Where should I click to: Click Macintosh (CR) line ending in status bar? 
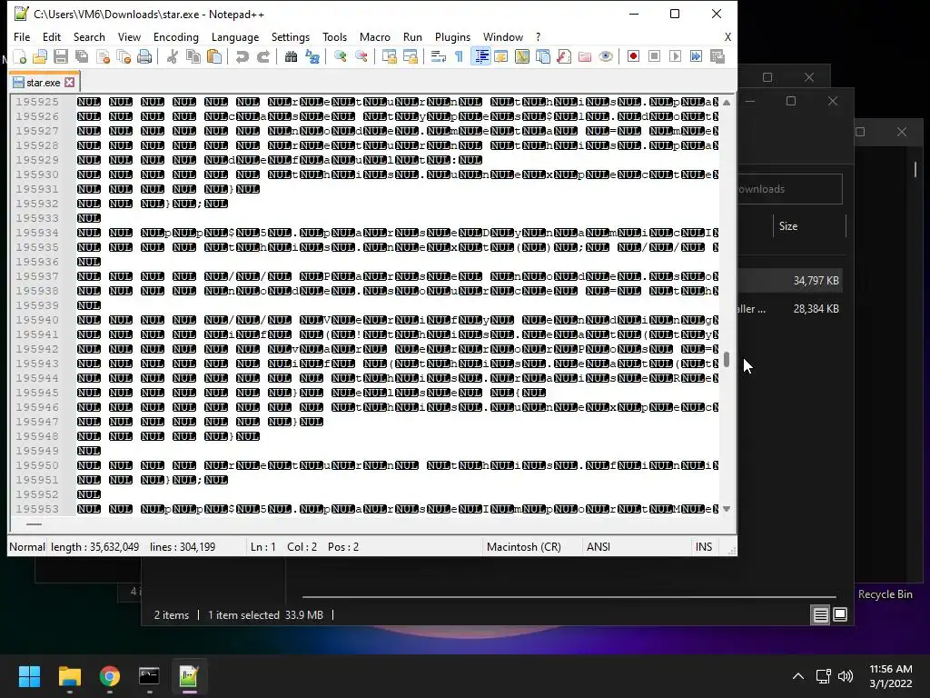(x=524, y=546)
